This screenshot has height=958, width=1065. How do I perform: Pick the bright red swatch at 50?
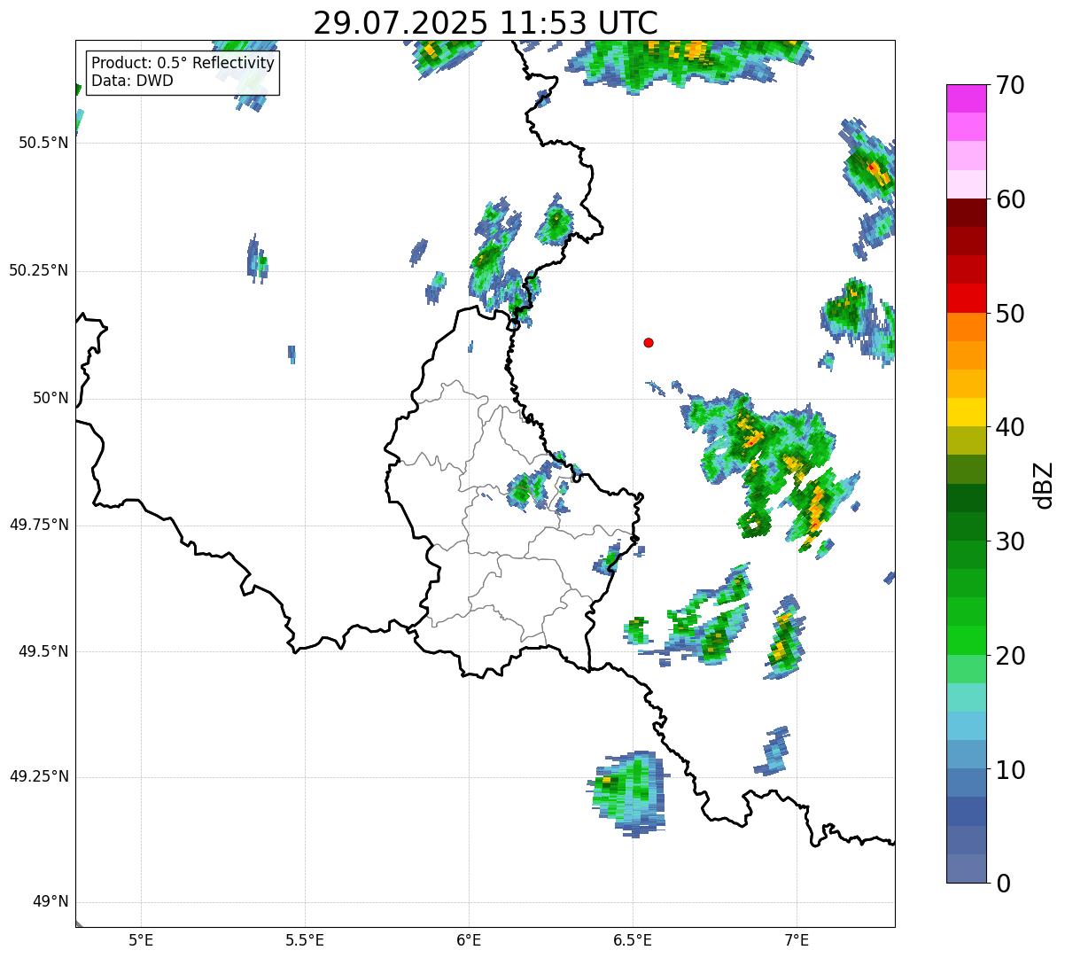965,298
